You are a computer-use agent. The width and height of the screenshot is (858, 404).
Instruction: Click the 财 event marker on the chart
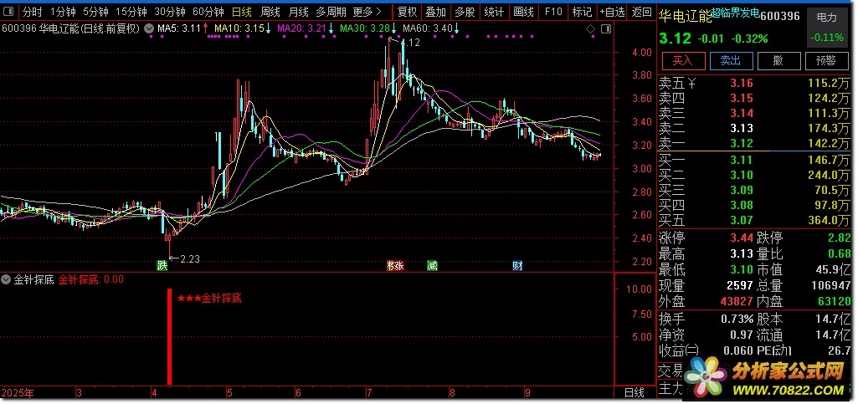point(517,266)
